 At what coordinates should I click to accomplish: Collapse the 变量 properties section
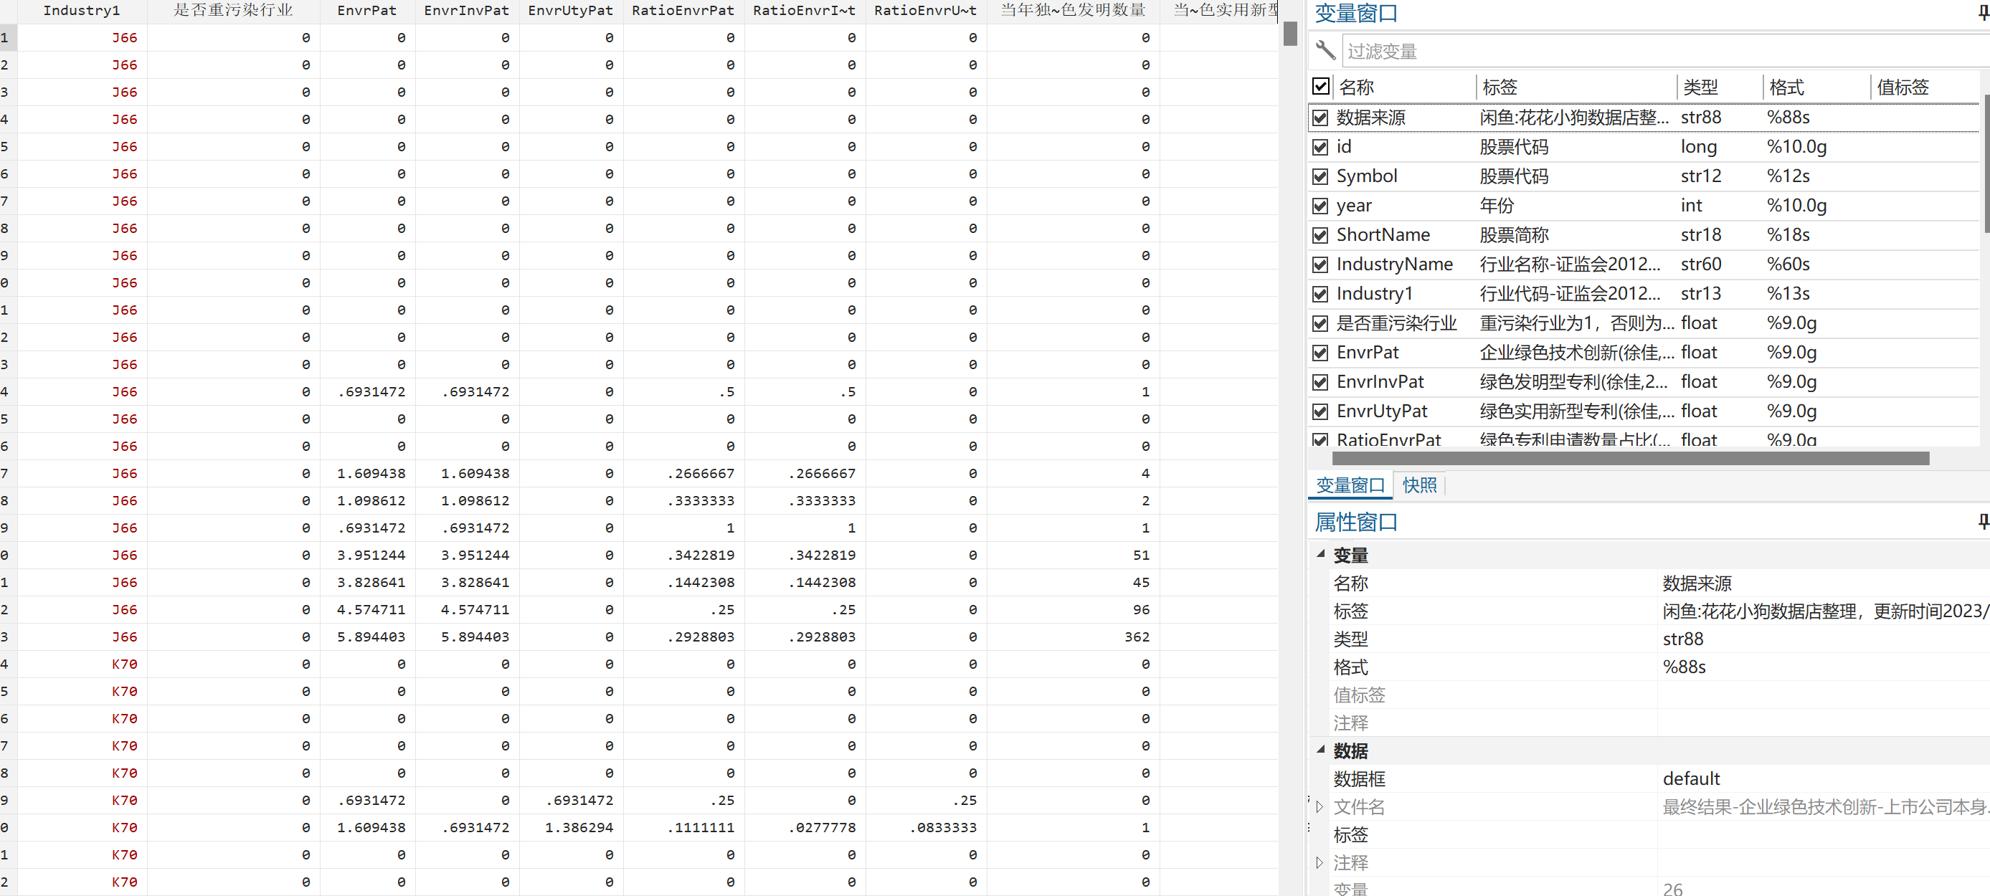pyautogui.click(x=1321, y=554)
